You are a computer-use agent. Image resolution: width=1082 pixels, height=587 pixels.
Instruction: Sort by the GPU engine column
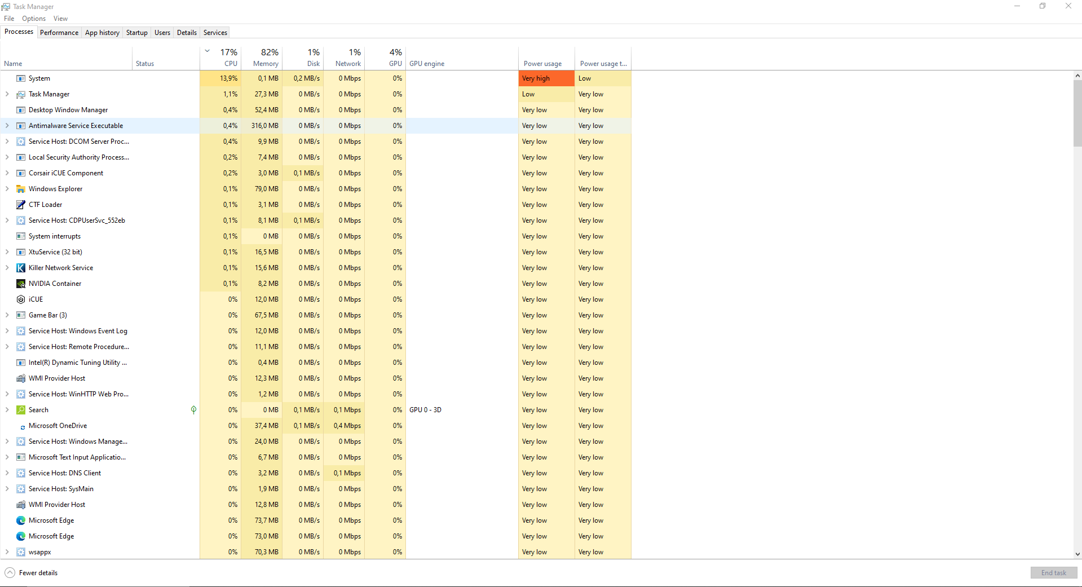coord(462,58)
